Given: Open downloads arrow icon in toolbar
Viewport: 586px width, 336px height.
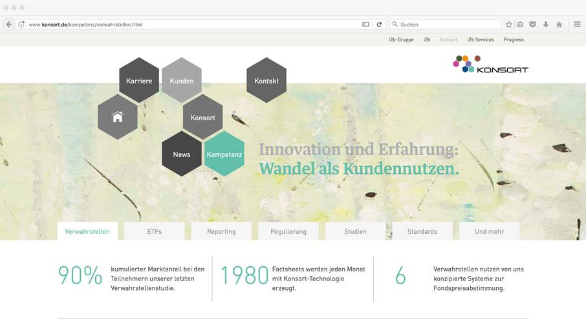Looking at the screenshot, I should click(x=546, y=25).
